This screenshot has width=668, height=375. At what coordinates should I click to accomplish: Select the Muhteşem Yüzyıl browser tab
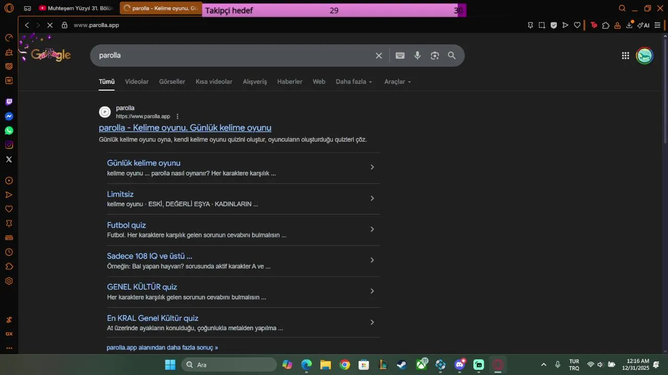(x=77, y=8)
